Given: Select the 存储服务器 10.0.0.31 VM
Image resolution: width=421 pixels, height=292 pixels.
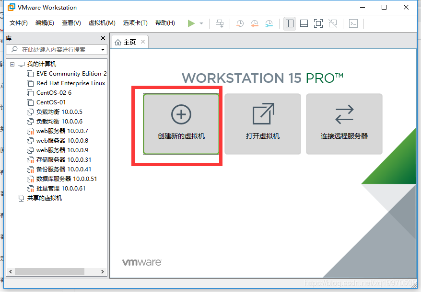Looking at the screenshot, I should click(x=64, y=160).
